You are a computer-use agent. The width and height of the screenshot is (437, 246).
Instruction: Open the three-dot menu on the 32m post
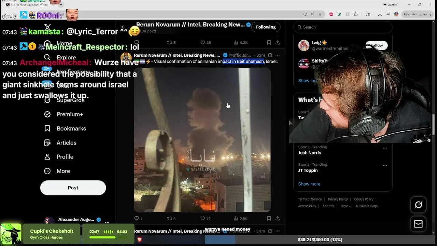coord(278,55)
